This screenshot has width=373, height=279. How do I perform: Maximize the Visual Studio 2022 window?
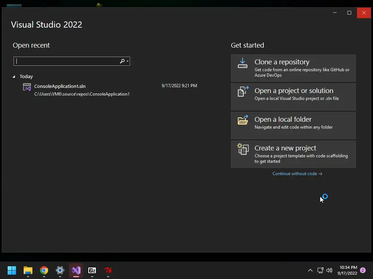(x=349, y=13)
